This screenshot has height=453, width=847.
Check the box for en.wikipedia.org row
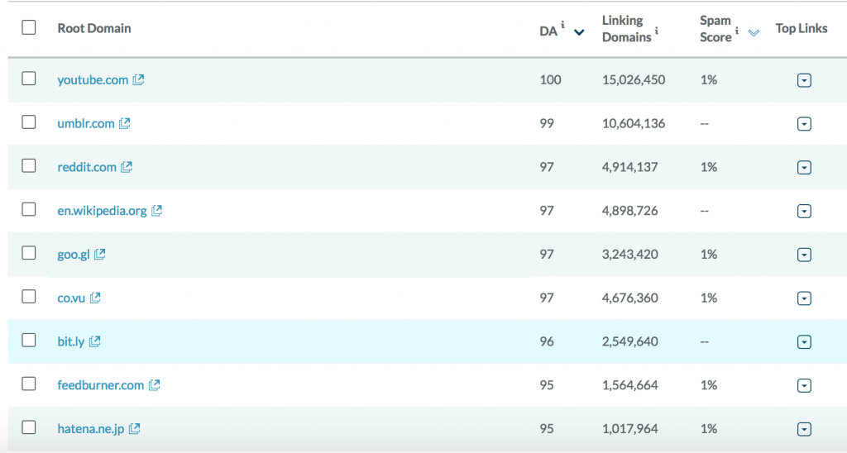[x=29, y=209]
